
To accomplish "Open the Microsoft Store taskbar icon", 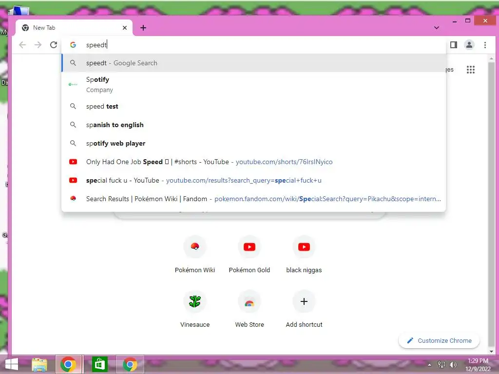I will pos(99,364).
